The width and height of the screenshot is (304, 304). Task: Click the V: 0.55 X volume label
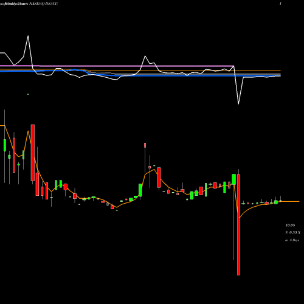click(293, 232)
